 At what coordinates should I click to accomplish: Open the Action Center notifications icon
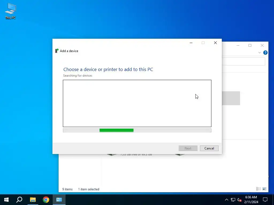tap(265, 200)
